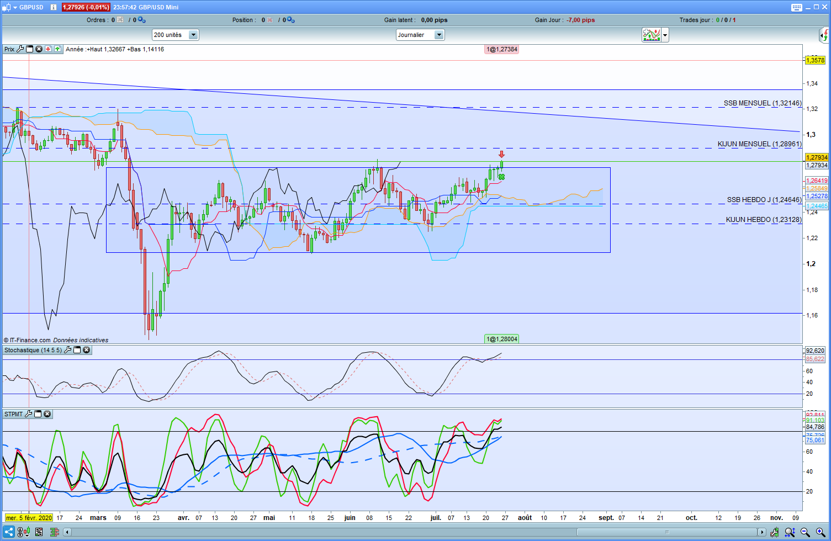Open the Prix panel wrench settings

20,49
